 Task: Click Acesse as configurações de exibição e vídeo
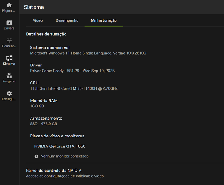click(65, 176)
